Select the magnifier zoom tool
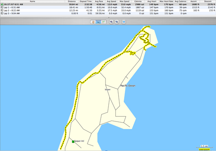This screenshot has width=216, height=151. (98, 22)
